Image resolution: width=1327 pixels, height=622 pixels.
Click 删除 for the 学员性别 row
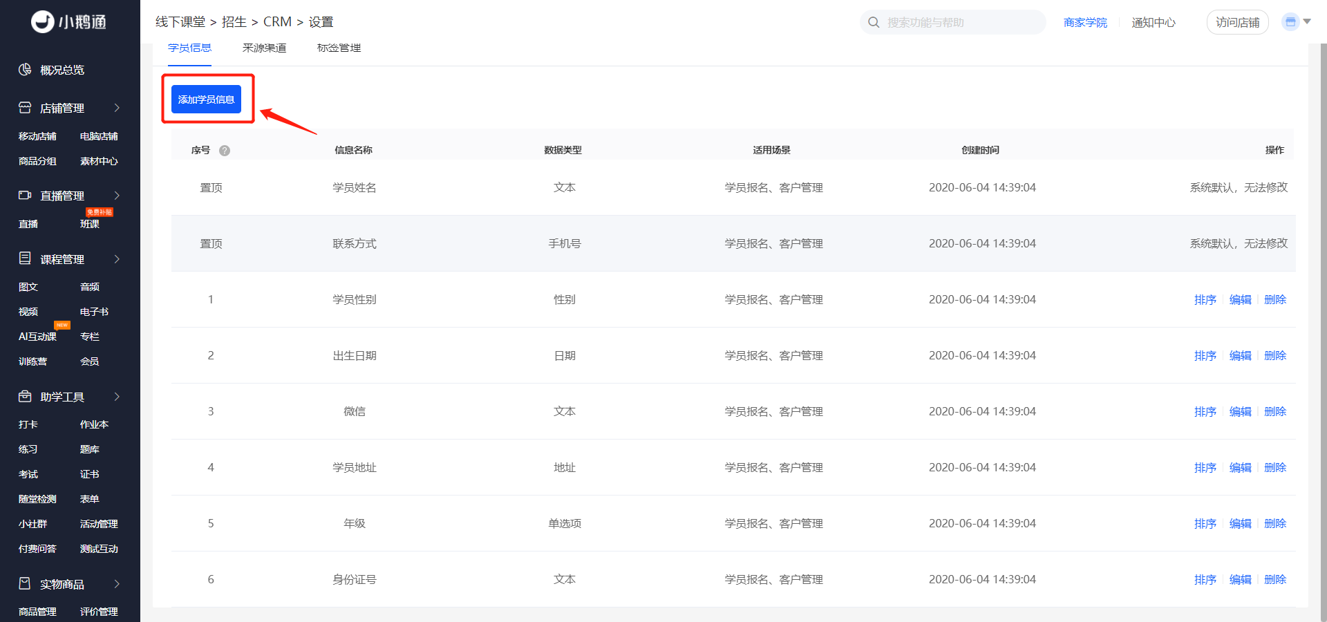coord(1275,299)
